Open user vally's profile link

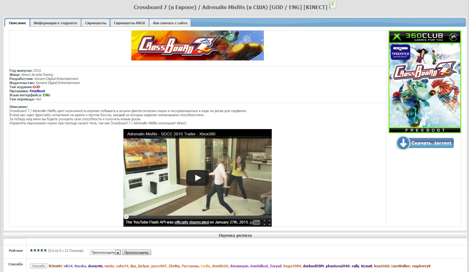[355, 266]
